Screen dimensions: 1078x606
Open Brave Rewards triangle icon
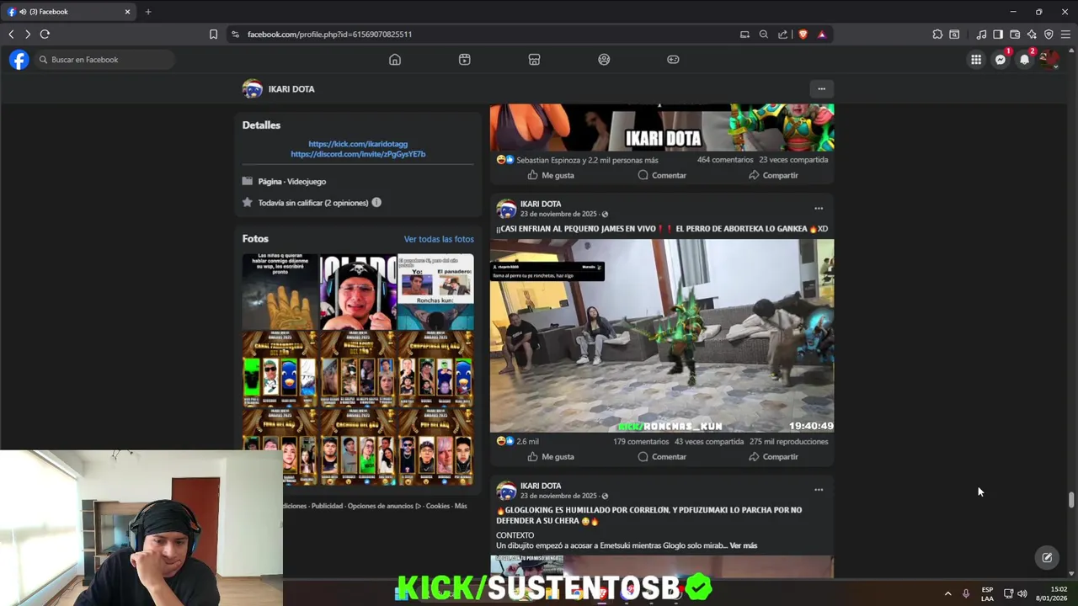pos(822,35)
